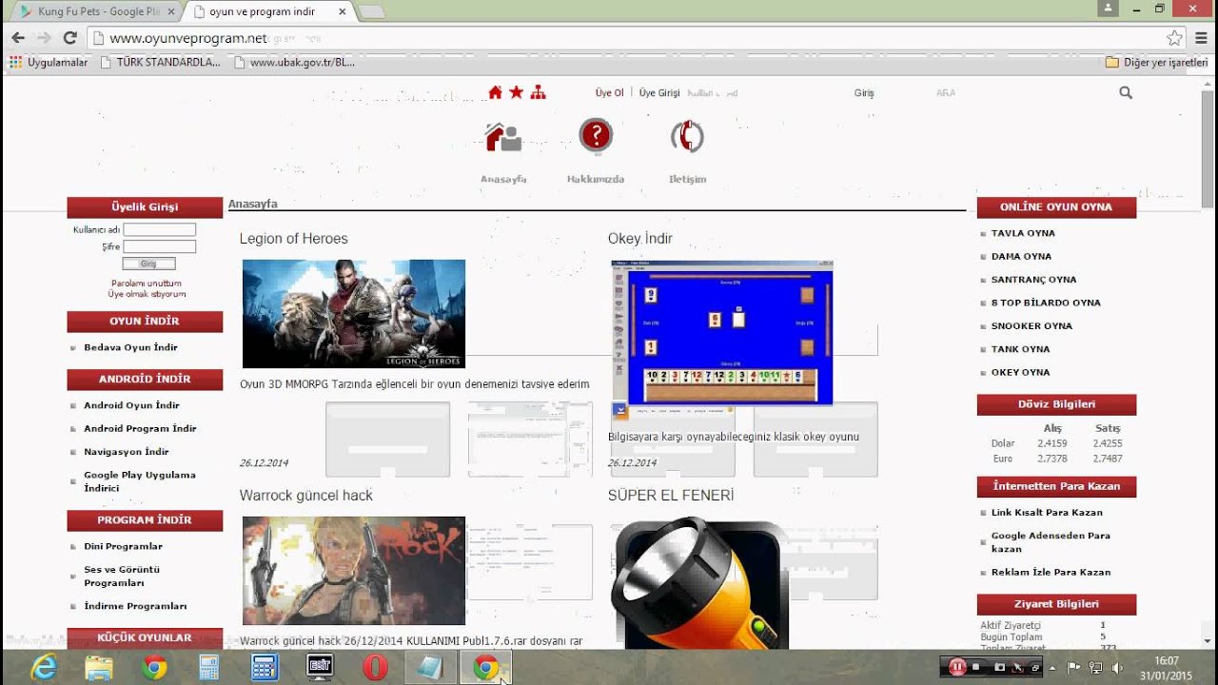The image size is (1218, 685).
Task: Click the browser forward arrow
Action: tap(44, 38)
